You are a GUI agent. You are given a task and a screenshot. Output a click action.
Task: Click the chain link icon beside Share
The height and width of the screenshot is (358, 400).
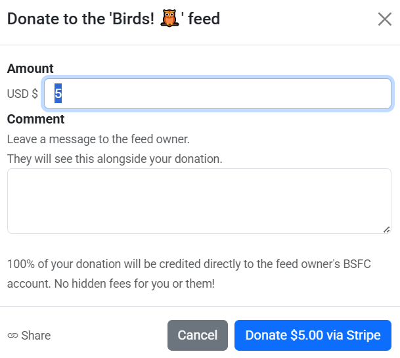pos(12,336)
